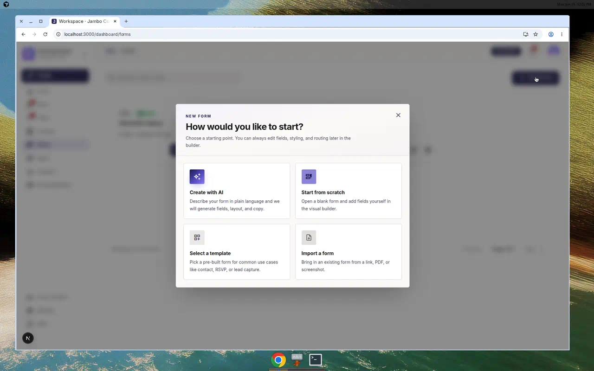This screenshot has width=594, height=371.
Task: Click the Bring in an existing form description
Action: click(x=346, y=266)
